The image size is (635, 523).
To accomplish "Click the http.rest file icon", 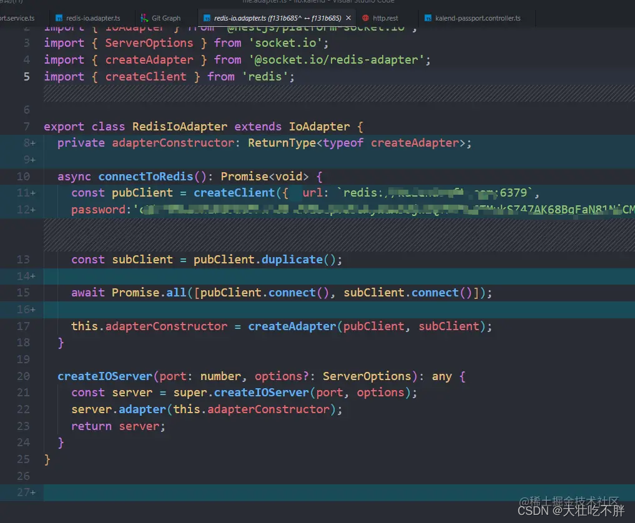I will click(x=366, y=18).
